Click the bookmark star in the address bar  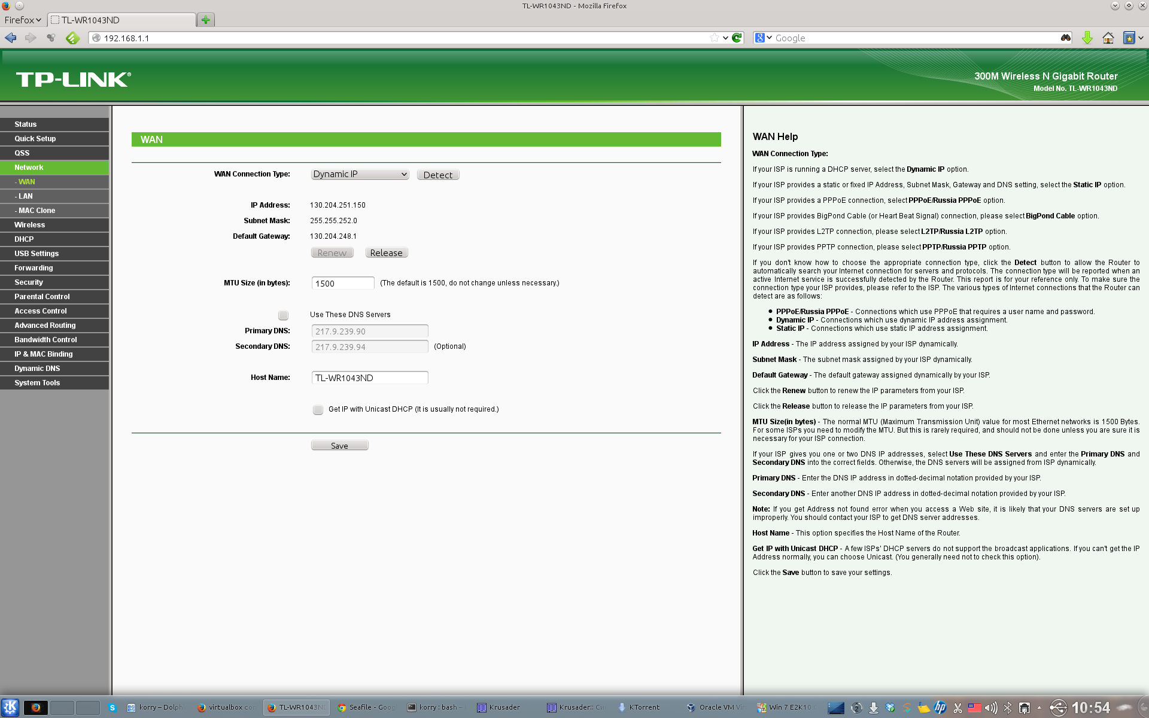tap(714, 38)
